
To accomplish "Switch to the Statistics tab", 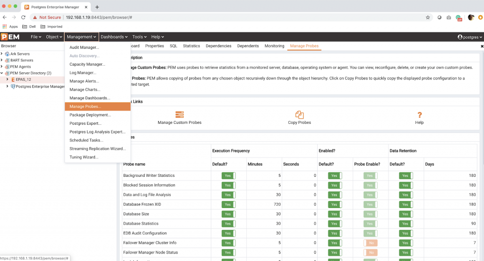I will pos(191,46).
